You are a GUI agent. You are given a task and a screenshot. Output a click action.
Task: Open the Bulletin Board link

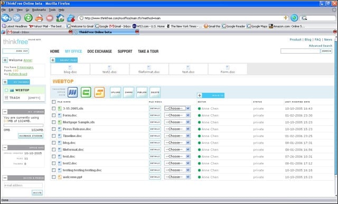pyautogui.click(x=18, y=74)
